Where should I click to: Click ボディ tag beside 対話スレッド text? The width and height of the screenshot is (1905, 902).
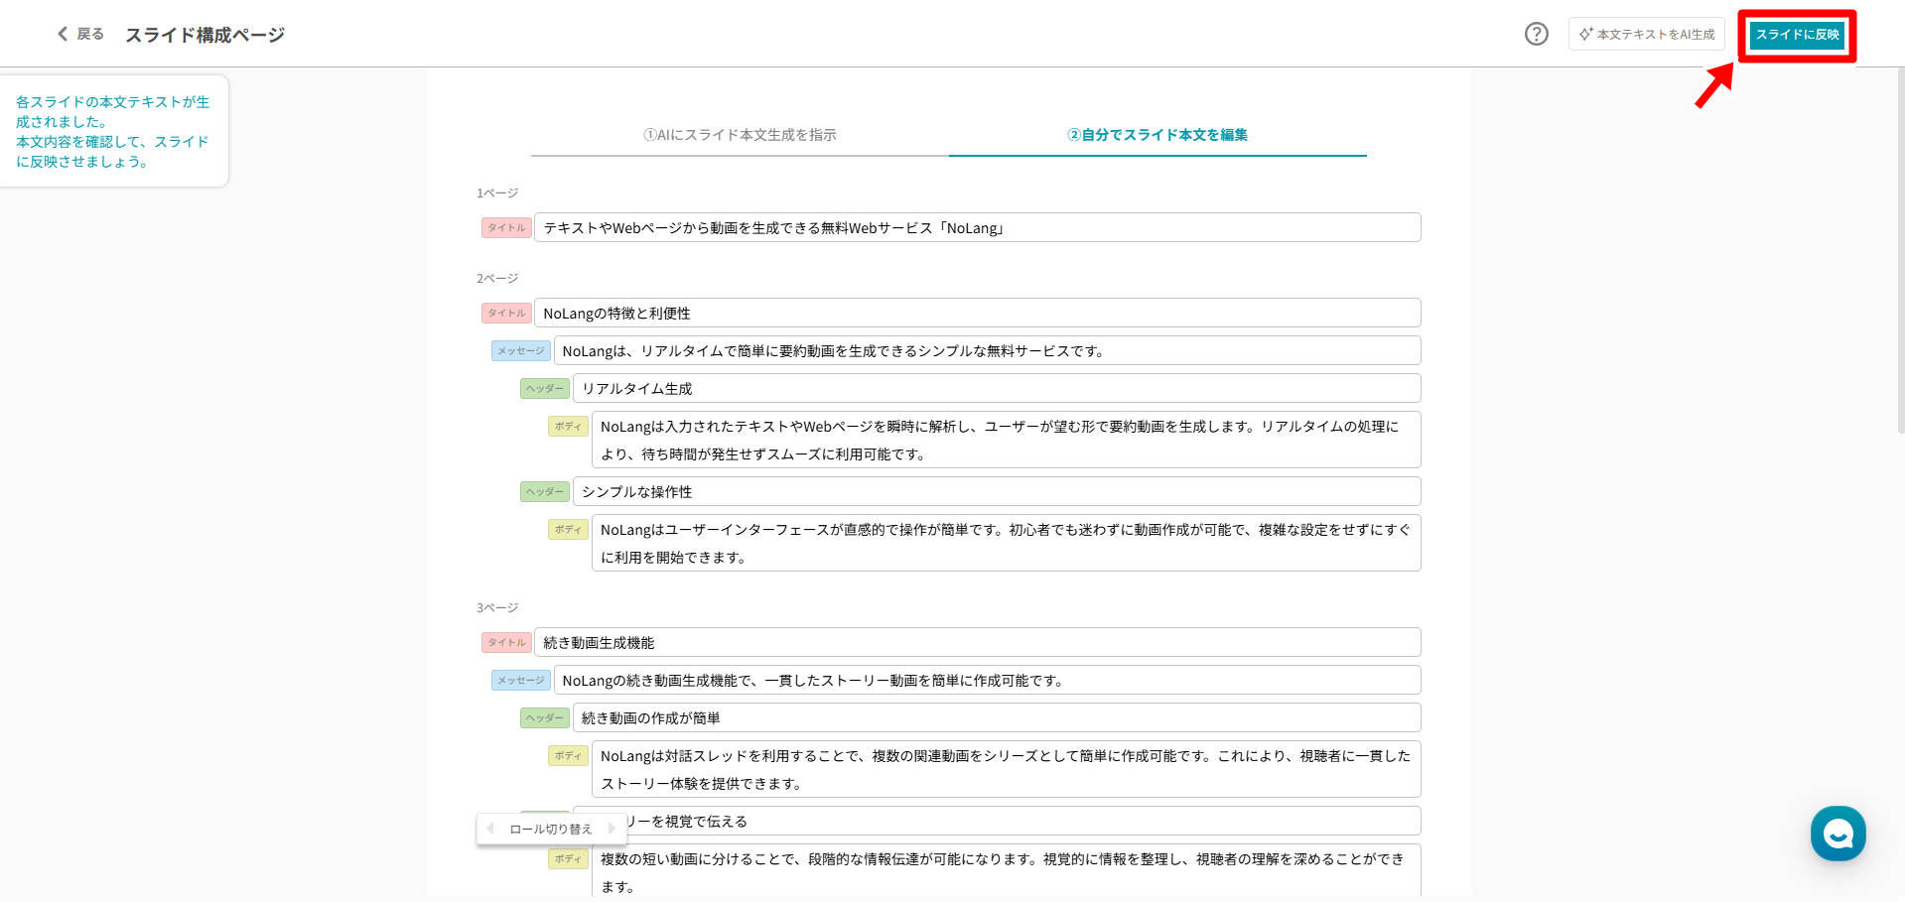click(x=568, y=755)
